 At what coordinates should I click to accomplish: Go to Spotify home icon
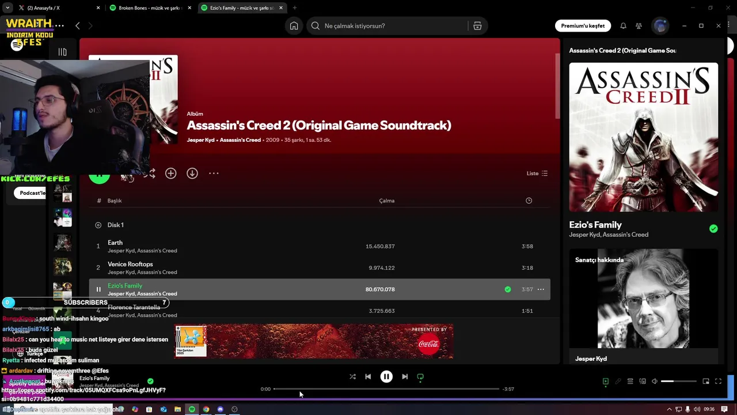(294, 26)
